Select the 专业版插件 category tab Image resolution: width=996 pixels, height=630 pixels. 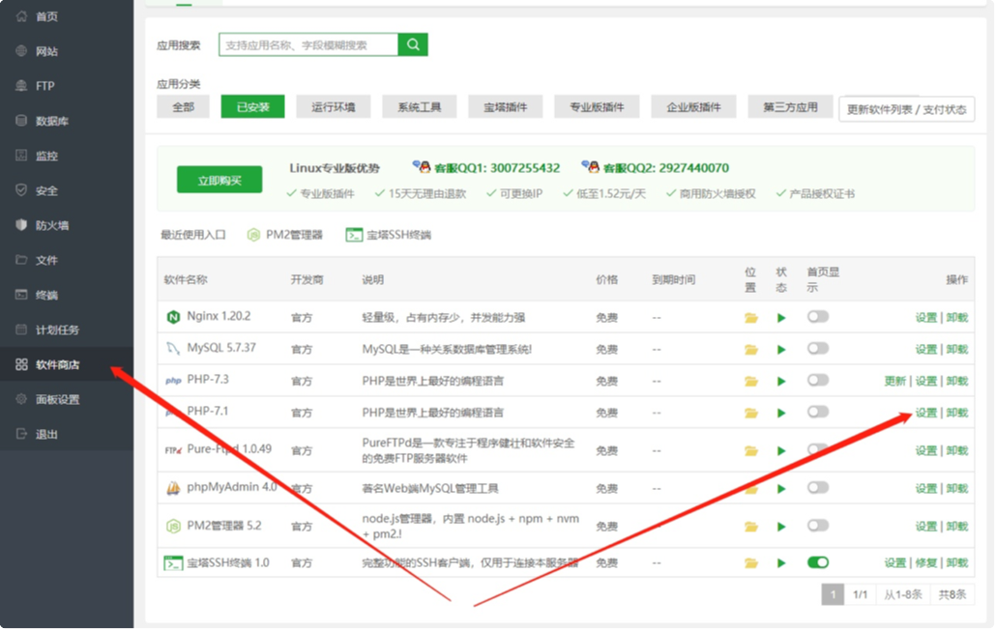(x=597, y=106)
